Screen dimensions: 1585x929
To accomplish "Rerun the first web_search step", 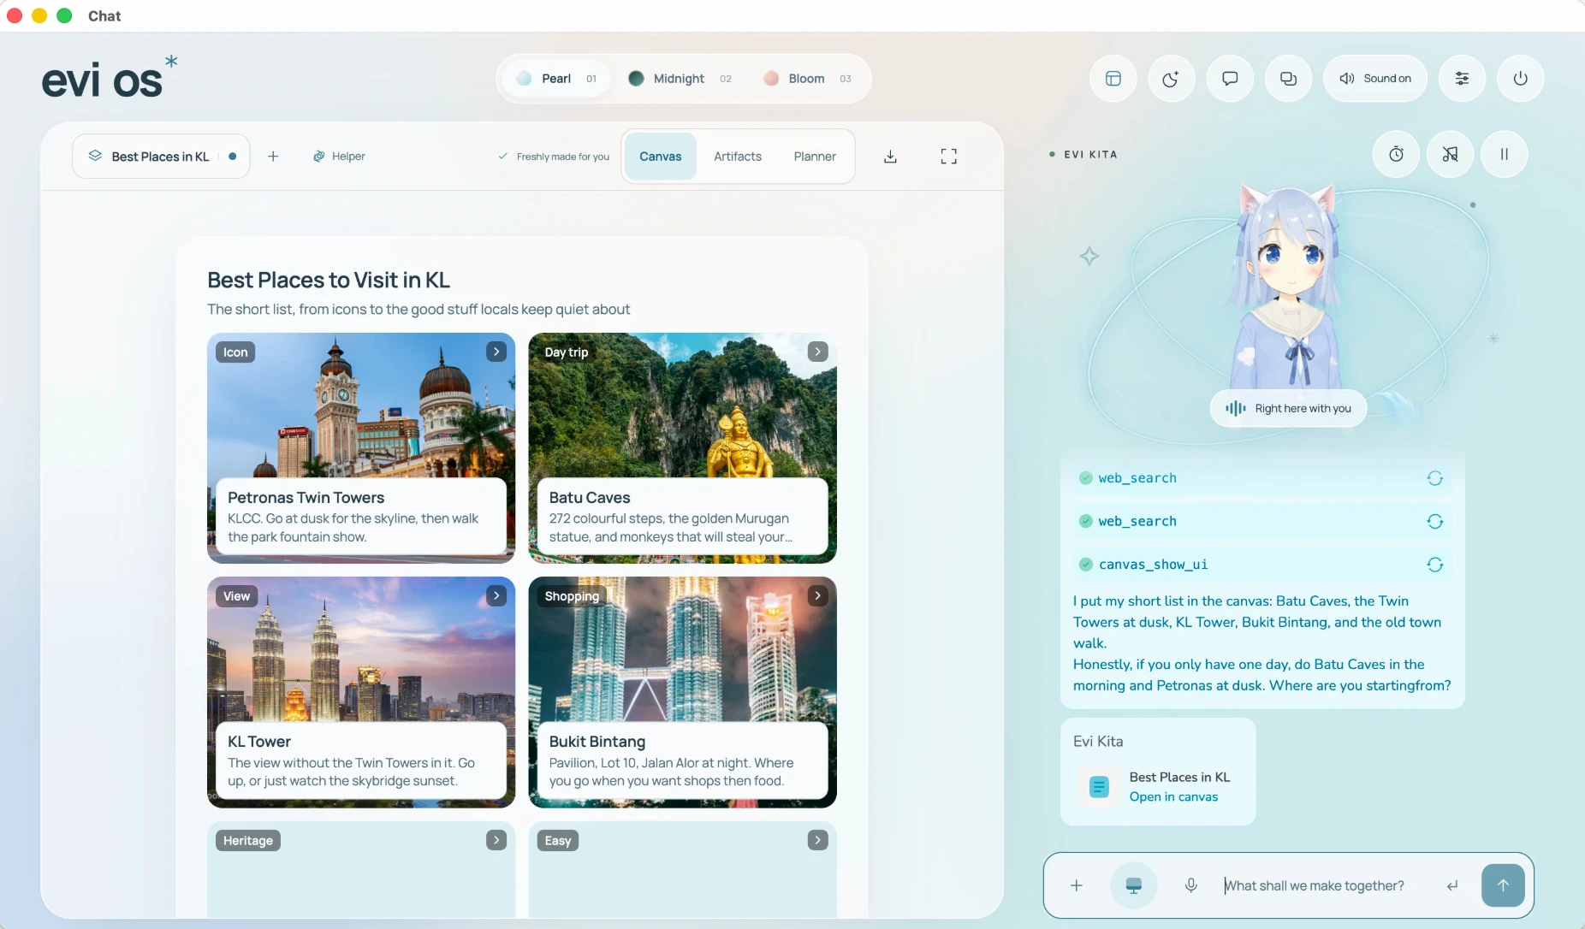I will coord(1435,478).
